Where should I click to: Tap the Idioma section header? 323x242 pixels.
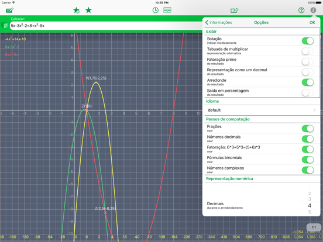pyautogui.click(x=212, y=101)
